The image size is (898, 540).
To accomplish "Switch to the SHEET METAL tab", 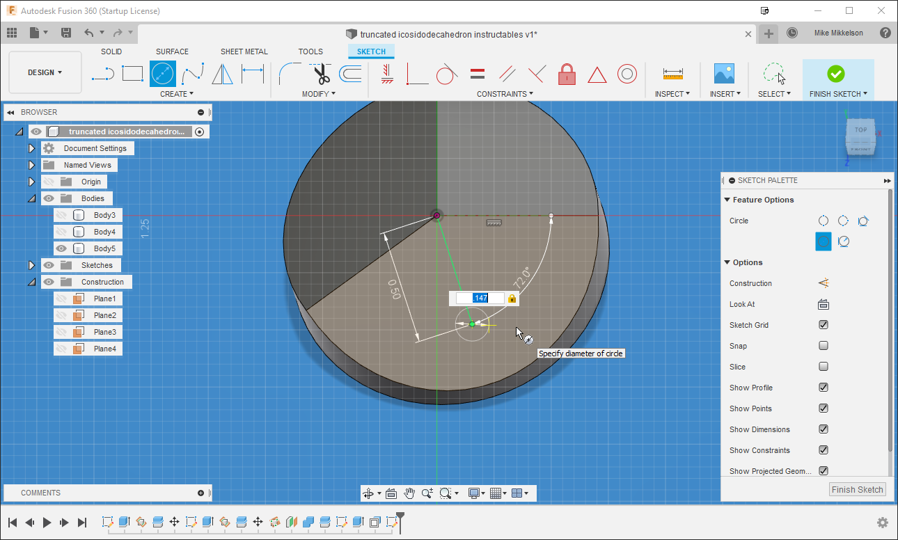I will coord(244,51).
